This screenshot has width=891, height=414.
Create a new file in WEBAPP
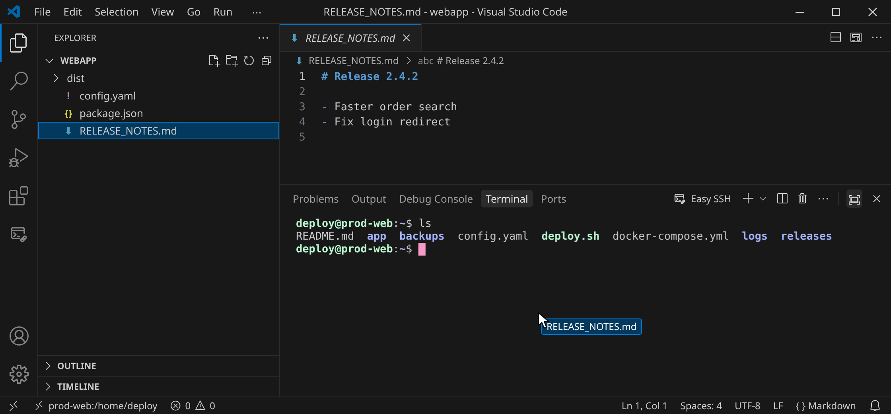click(x=214, y=61)
